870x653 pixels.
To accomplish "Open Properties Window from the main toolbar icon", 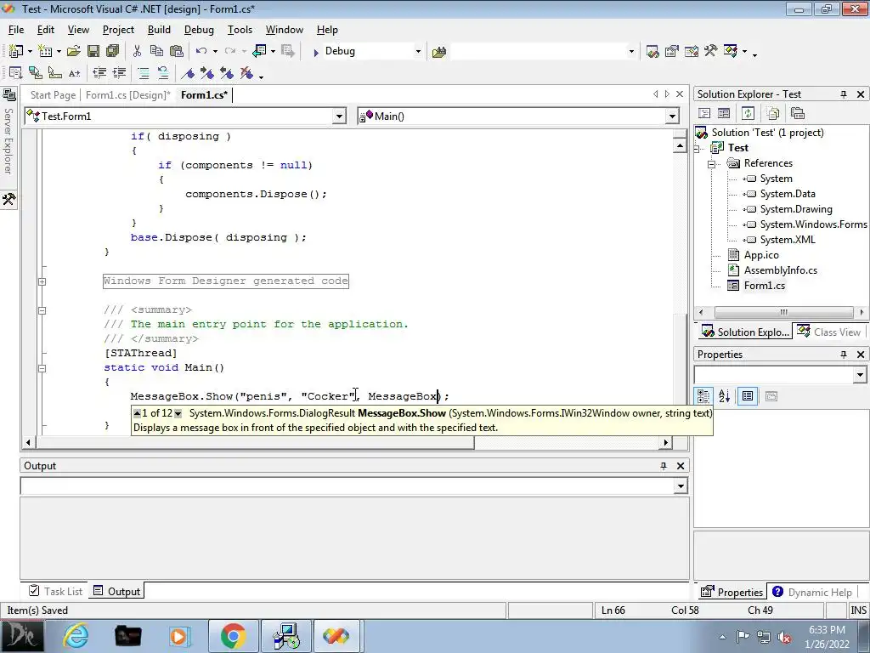I will (672, 52).
